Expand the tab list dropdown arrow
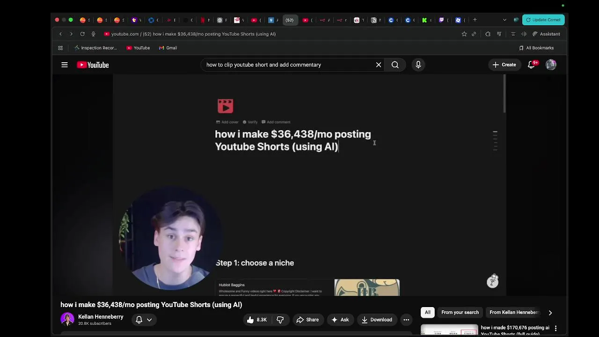Image resolution: width=599 pixels, height=337 pixels. click(x=504, y=20)
